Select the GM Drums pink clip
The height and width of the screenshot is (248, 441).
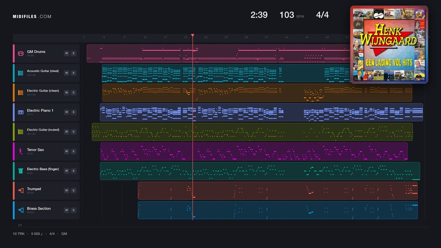(218, 53)
